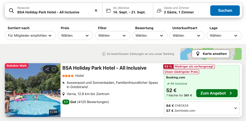Clear the destination with the X icon
Viewport: 246px width, 121px height.
(x=96, y=10)
